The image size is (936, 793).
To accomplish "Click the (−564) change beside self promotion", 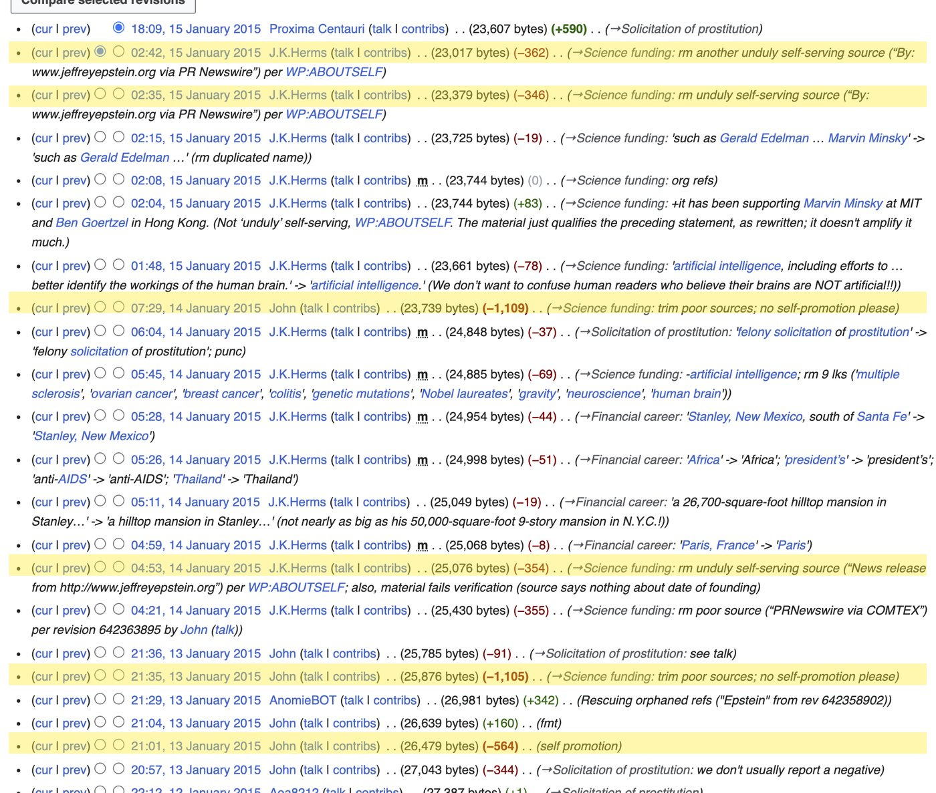I will [501, 746].
